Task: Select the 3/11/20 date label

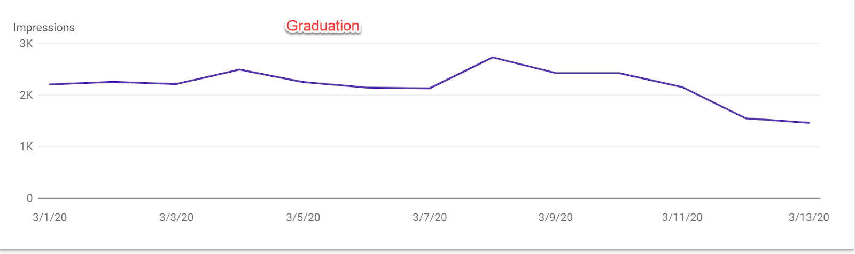Action: tap(682, 217)
